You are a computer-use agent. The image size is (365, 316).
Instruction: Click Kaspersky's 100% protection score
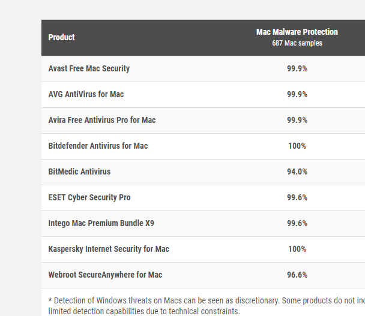297,249
